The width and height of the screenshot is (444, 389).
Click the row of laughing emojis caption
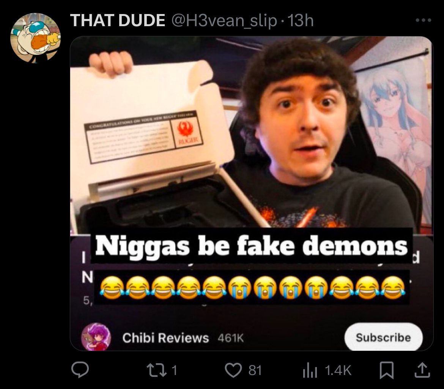coord(252,287)
